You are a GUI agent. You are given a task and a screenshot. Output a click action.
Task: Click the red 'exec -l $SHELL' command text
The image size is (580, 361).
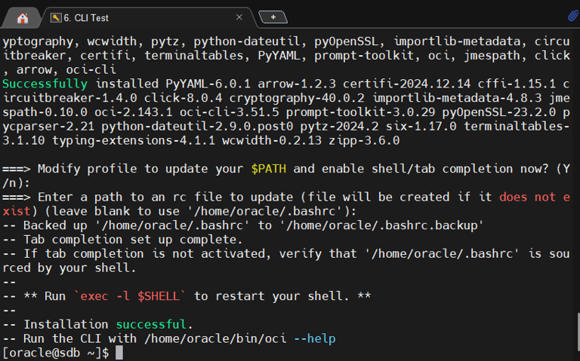[x=130, y=296]
